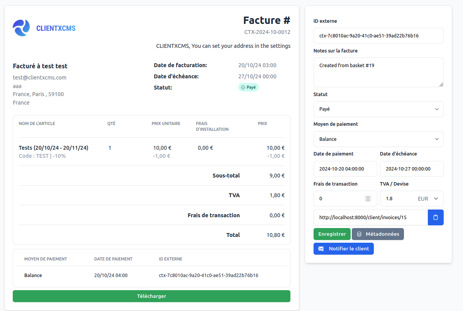Click the resize handle of notes textarea

pyautogui.click(x=441, y=85)
